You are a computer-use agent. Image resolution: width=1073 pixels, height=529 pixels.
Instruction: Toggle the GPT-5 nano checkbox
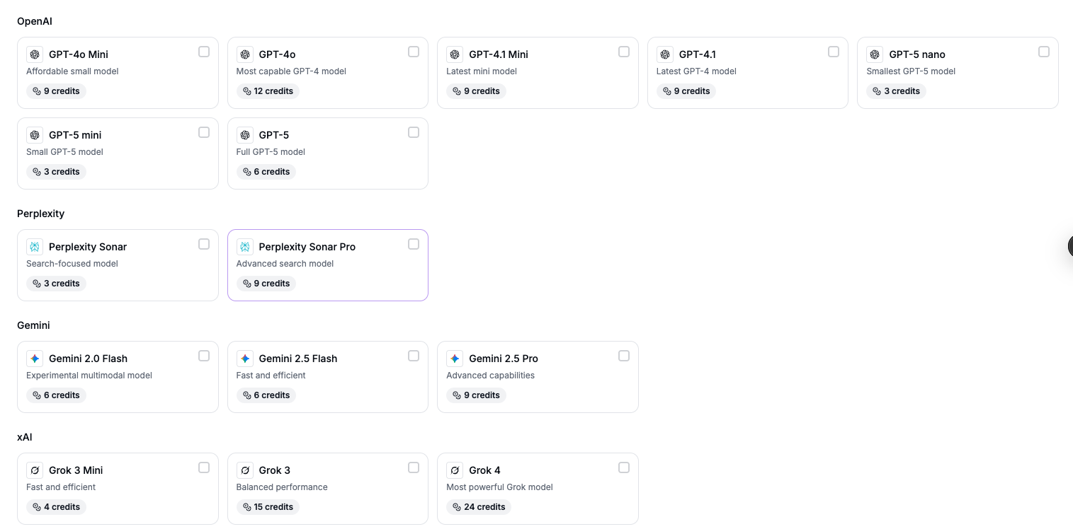pos(1044,52)
